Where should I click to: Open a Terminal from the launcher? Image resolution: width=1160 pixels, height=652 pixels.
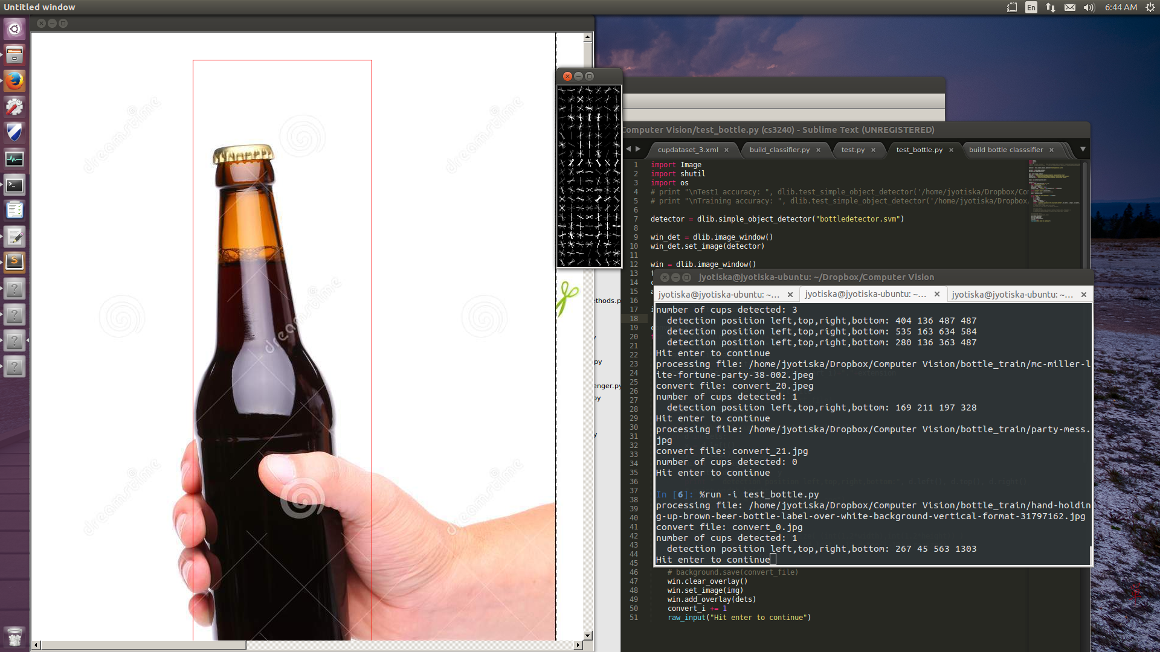click(x=14, y=185)
